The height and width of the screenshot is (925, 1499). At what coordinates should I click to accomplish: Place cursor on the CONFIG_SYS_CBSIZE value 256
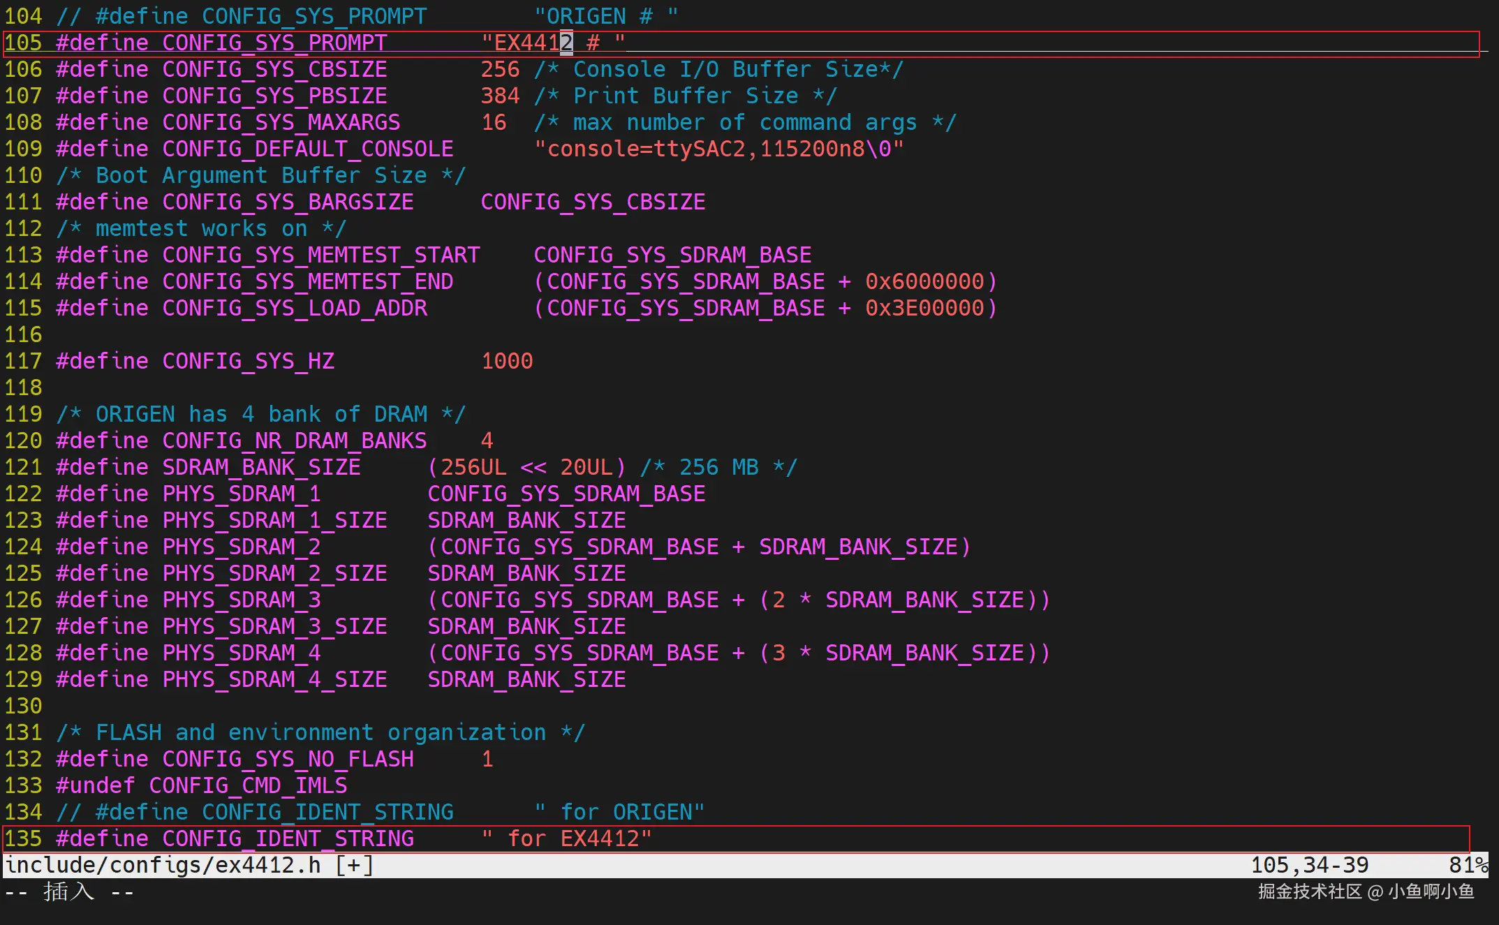coord(500,69)
